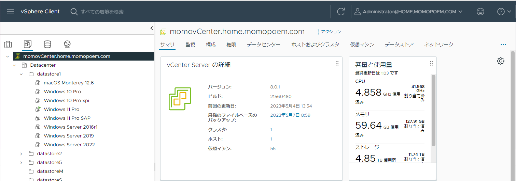Click the large vCenter logo in details card
Image resolution: width=516 pixels, height=181 pixels.
click(180, 99)
